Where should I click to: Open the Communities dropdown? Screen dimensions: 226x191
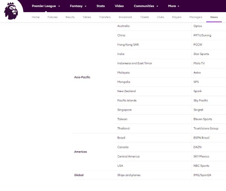[146, 6]
